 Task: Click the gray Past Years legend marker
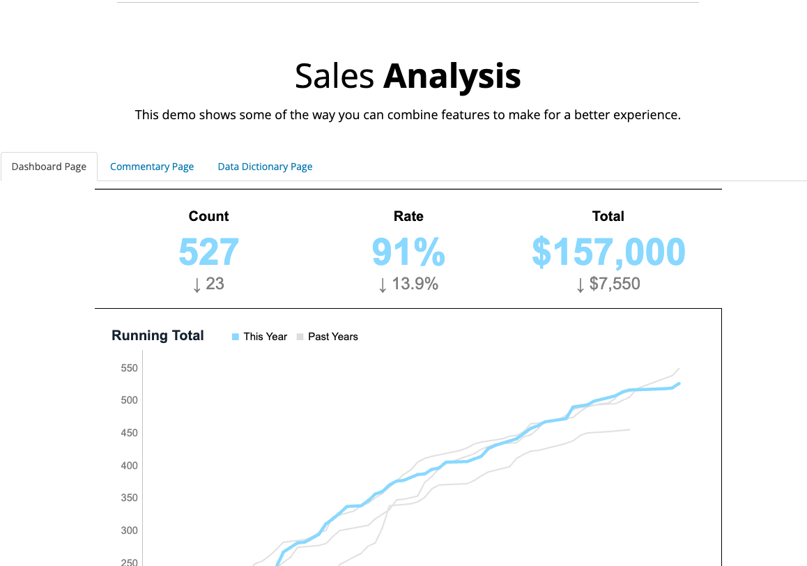click(299, 336)
